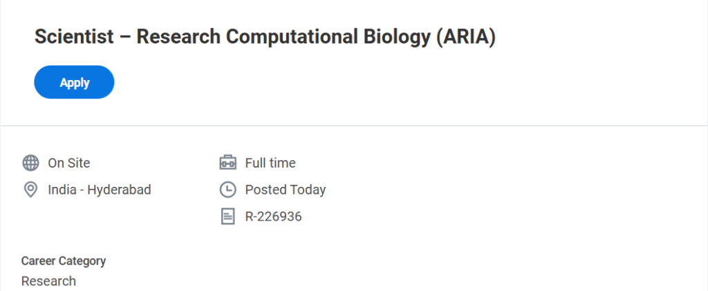Click the word Scientist in the job title
Image resolution: width=708 pixels, height=291 pixels.
pyautogui.click(x=73, y=37)
